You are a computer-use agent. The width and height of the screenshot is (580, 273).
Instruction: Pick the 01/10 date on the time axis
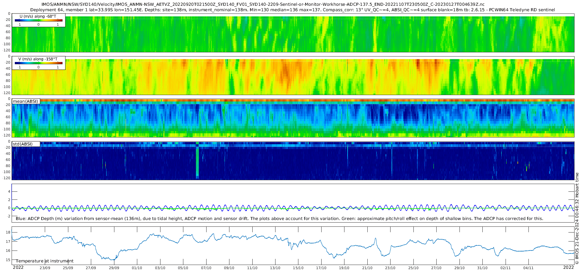click(137, 268)
